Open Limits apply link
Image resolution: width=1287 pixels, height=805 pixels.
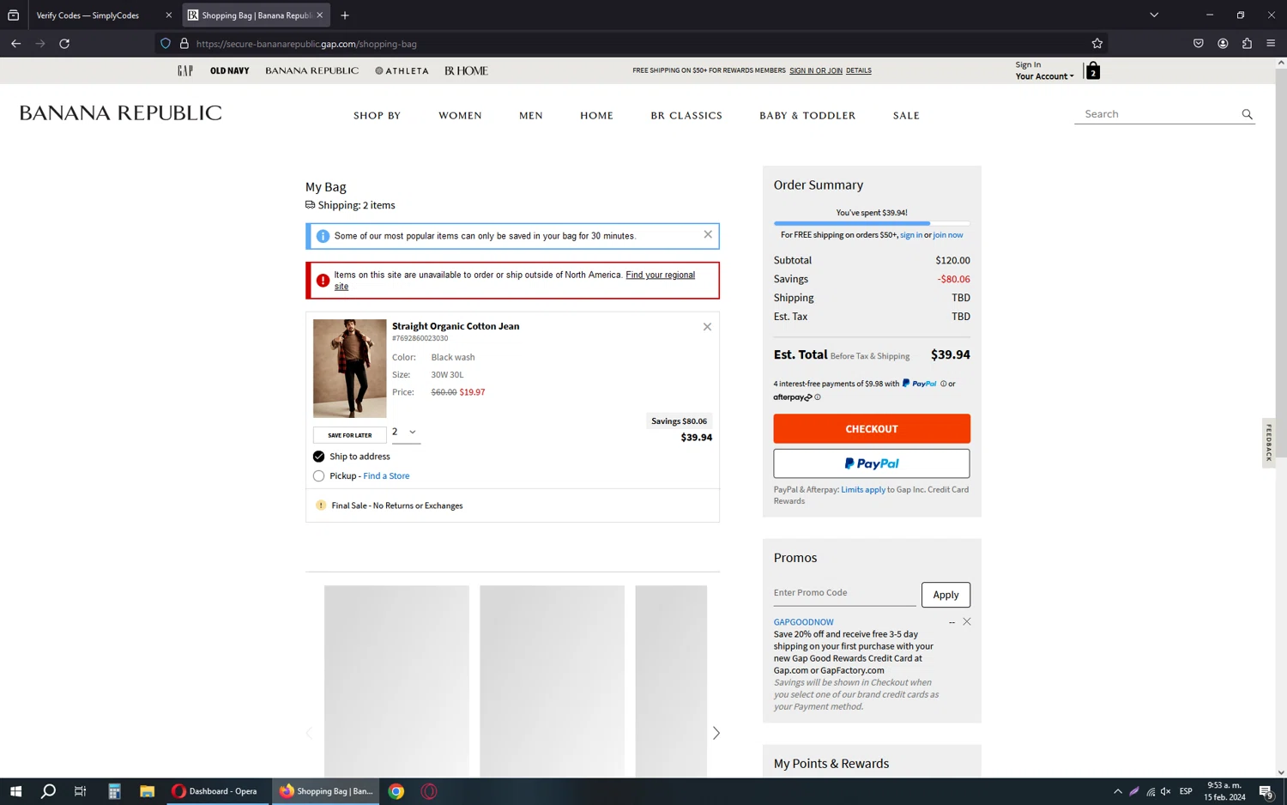click(863, 490)
